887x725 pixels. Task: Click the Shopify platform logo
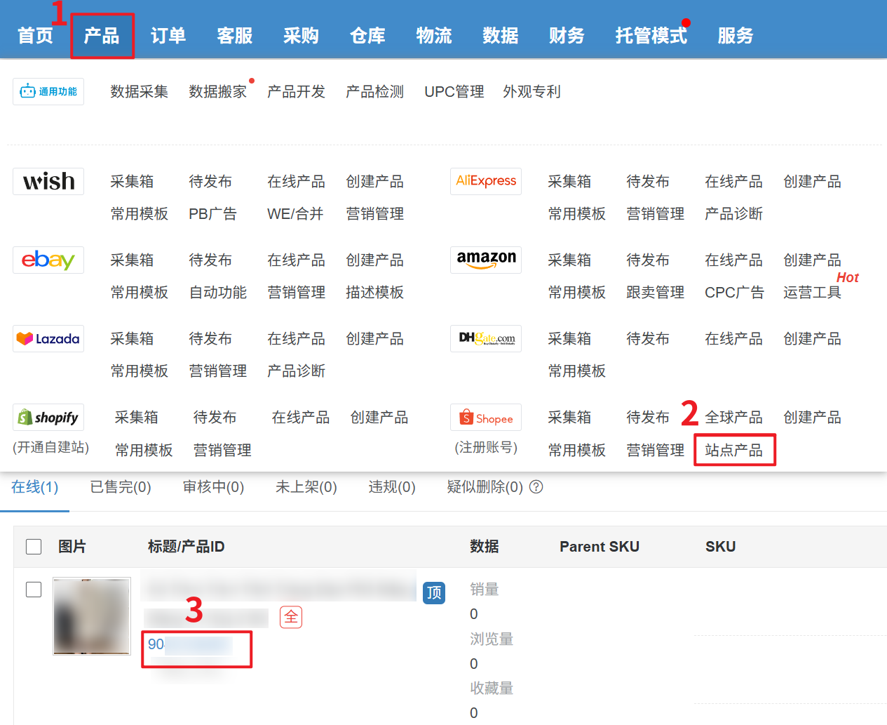click(x=48, y=418)
